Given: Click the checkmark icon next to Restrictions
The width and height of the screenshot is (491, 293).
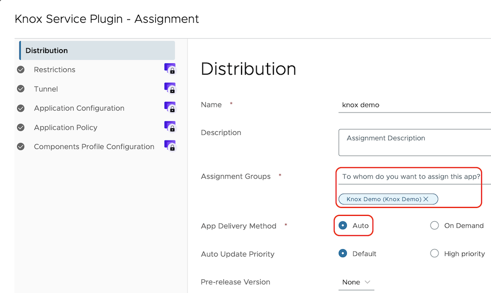Looking at the screenshot, I should click(x=21, y=70).
